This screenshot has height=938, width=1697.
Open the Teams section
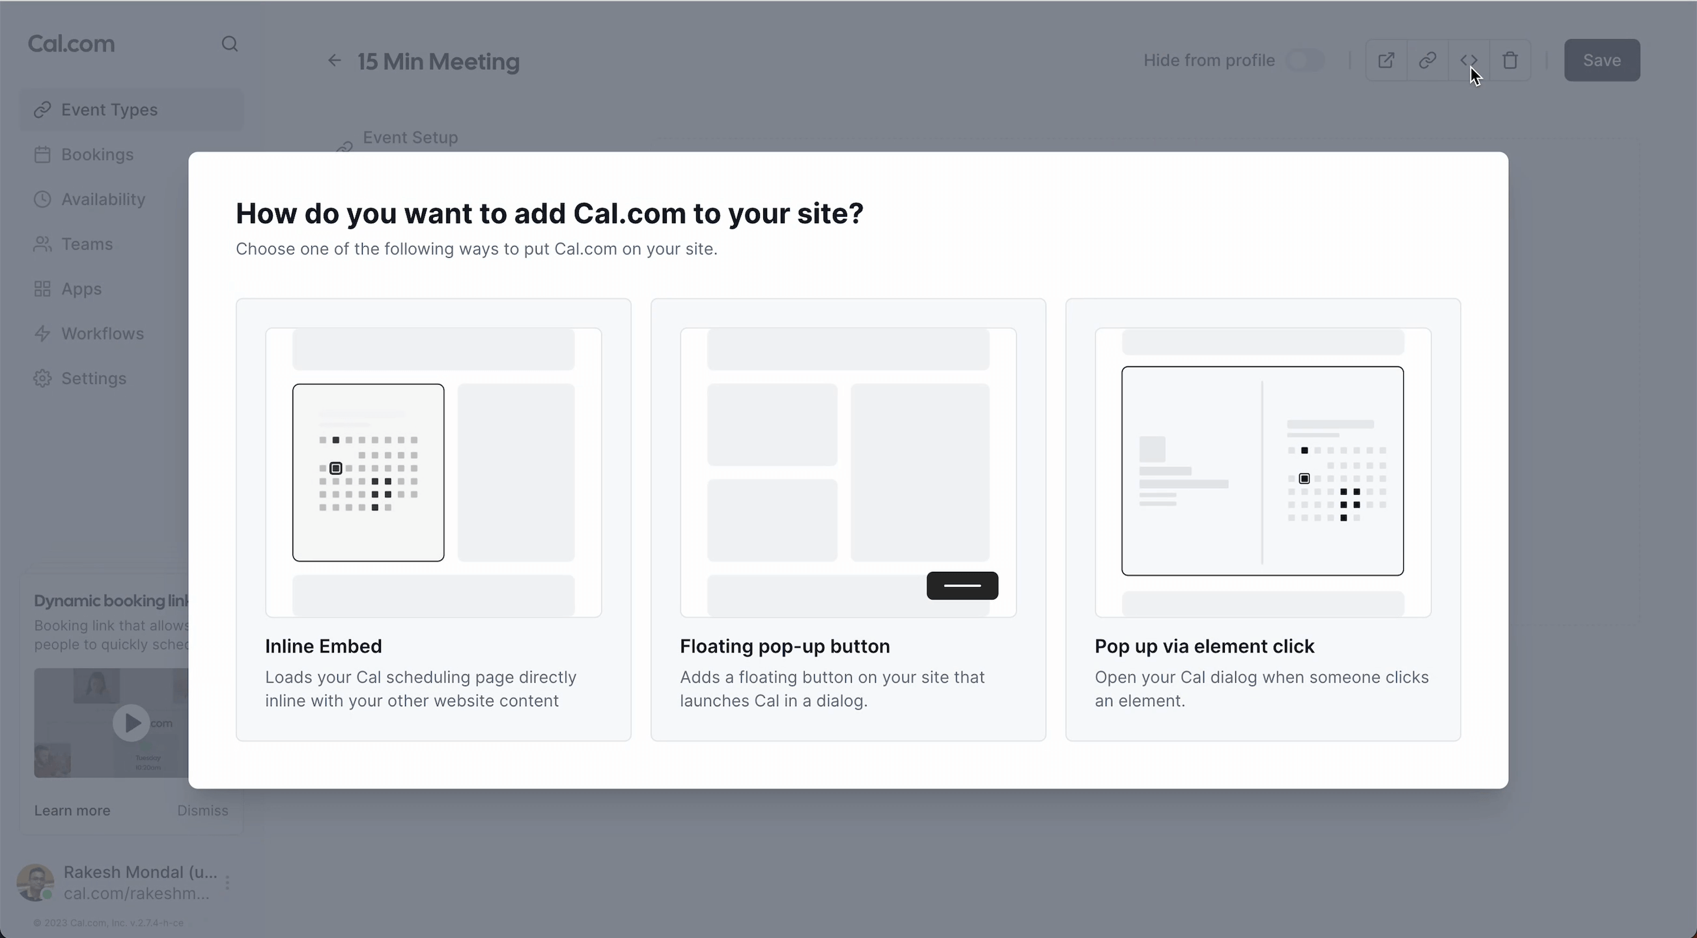[87, 244]
